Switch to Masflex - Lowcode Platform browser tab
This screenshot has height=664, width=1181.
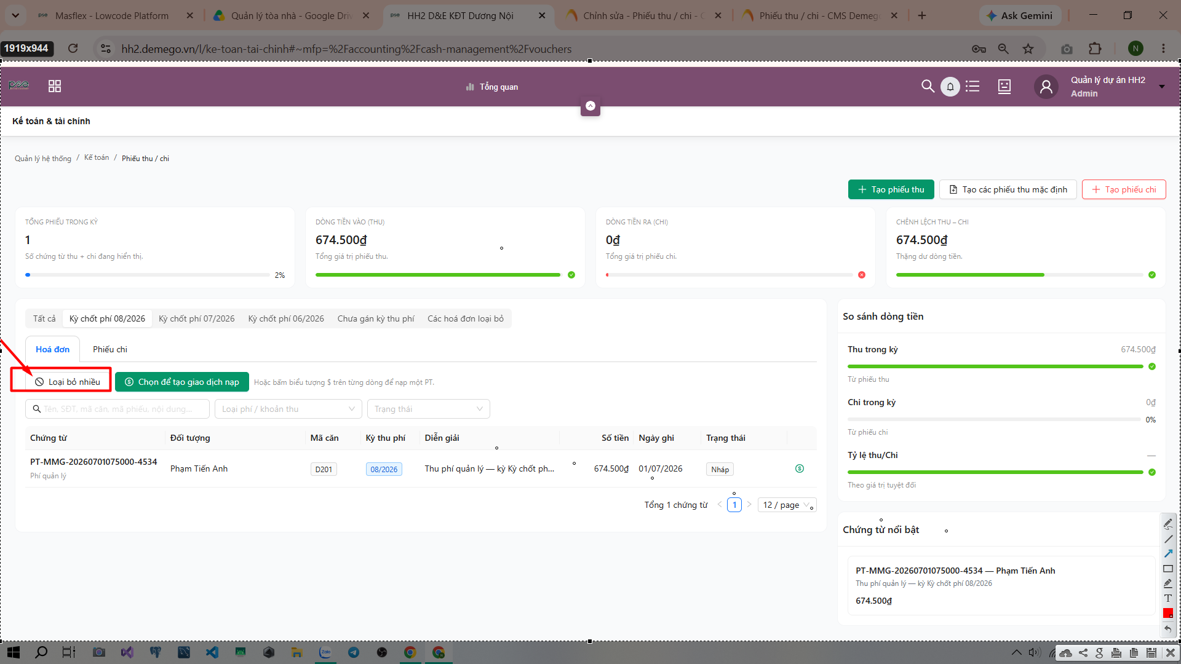pyautogui.click(x=112, y=15)
